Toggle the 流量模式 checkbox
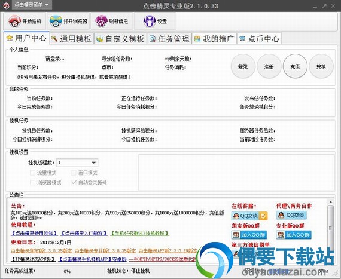This screenshot has height=279, width=341. (x=32, y=173)
